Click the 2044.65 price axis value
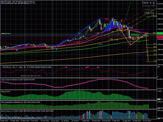The image size is (163, 122). click(x=160, y=9)
